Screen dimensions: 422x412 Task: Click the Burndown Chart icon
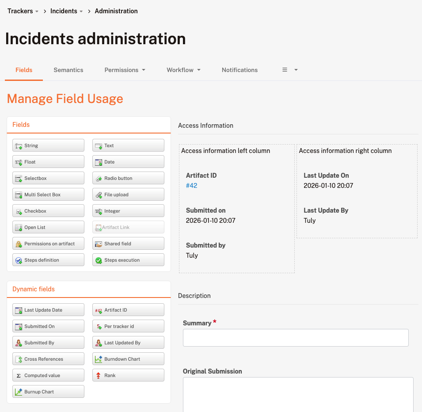(x=99, y=359)
